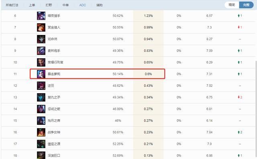257x159 pixels.
Task: Click the 8.27 value in 戏命师 row
Action: 209,39
